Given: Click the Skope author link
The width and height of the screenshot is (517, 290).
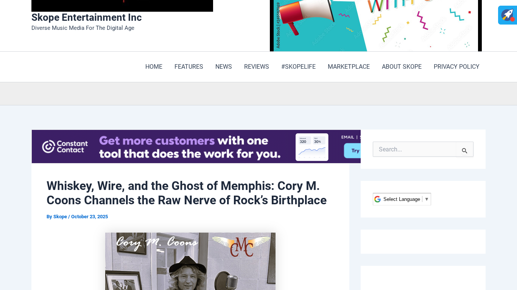Looking at the screenshot, I should tap(60, 217).
